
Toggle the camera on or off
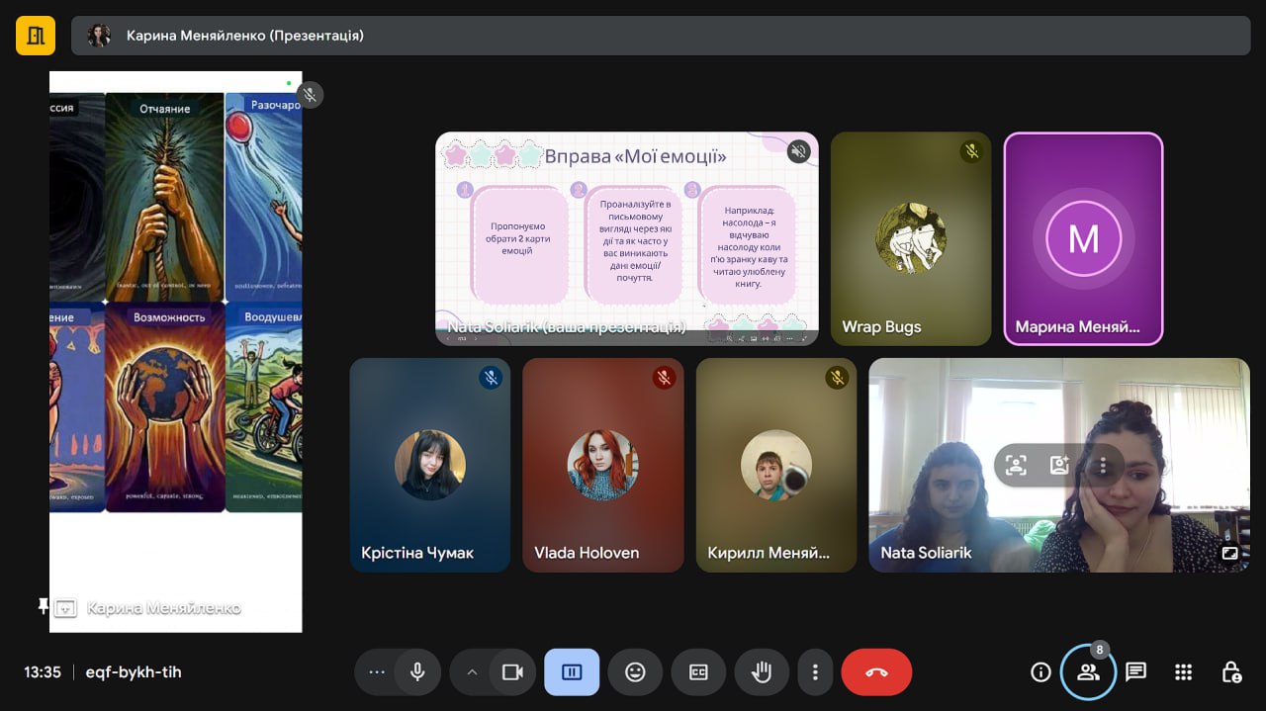coord(512,672)
